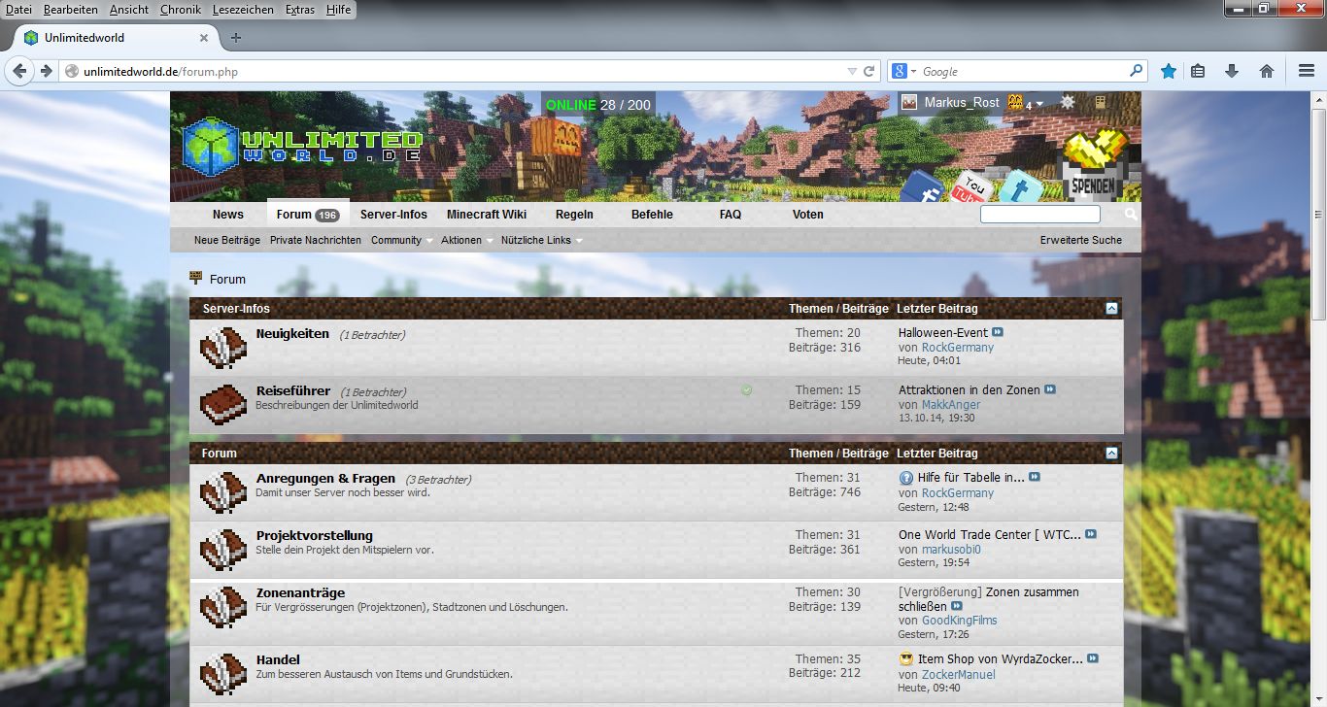Open the Minecraft Wiki nav tab
The width and height of the screenshot is (1327, 707).
click(486, 215)
